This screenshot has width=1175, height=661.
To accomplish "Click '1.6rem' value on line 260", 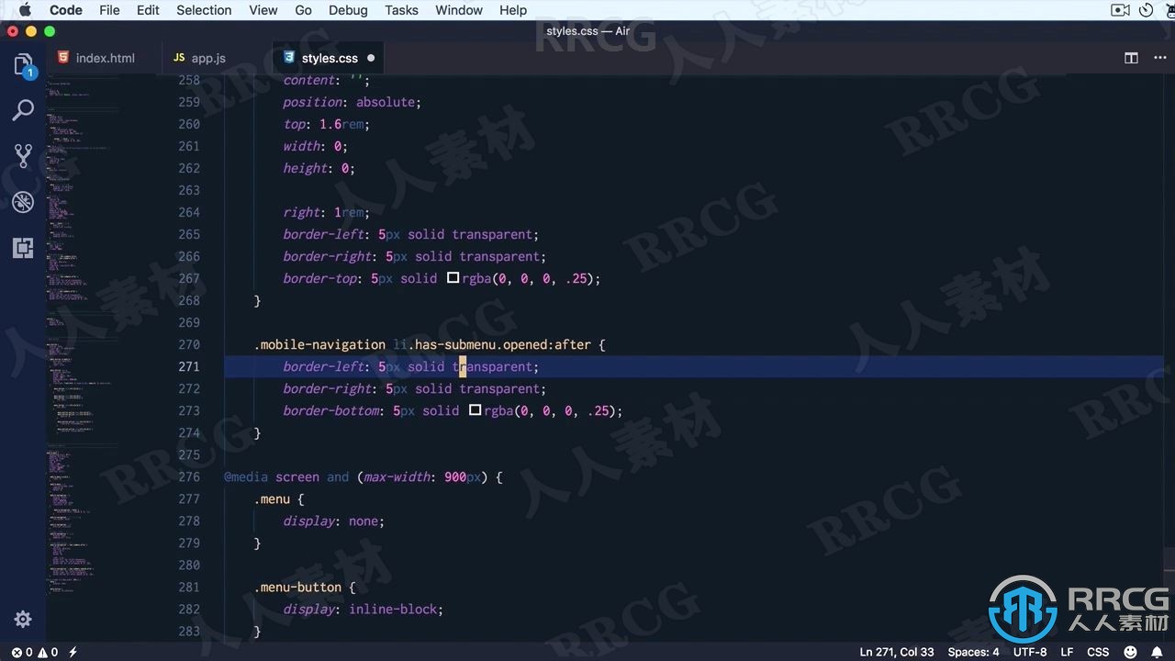I will click(x=341, y=124).
